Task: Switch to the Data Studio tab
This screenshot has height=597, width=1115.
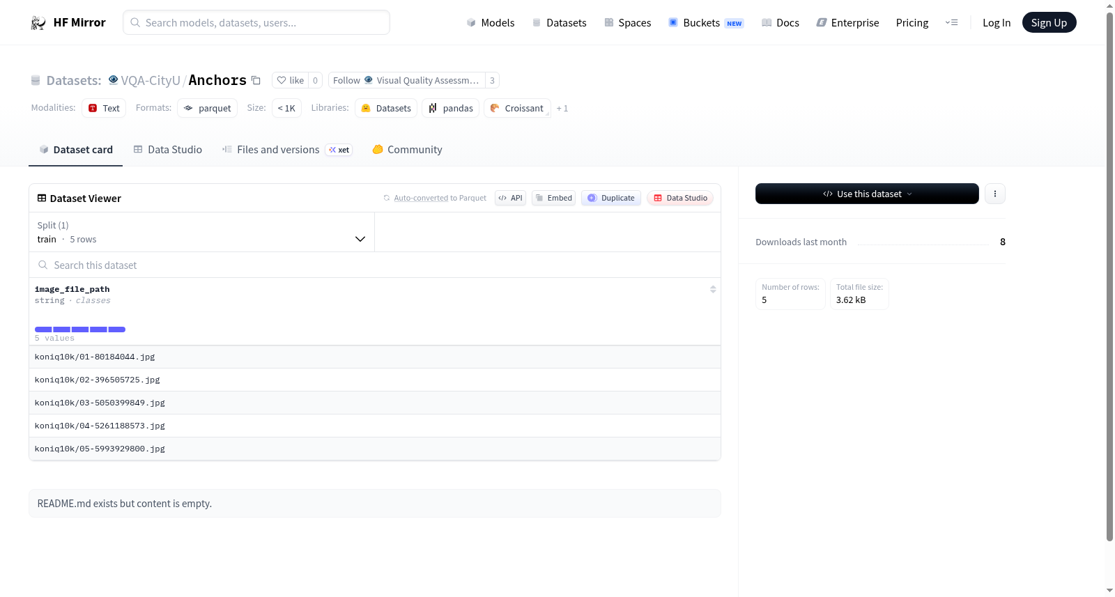Action: [x=168, y=150]
